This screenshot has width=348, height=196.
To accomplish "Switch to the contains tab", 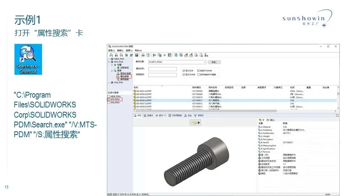I will coord(188,115).
